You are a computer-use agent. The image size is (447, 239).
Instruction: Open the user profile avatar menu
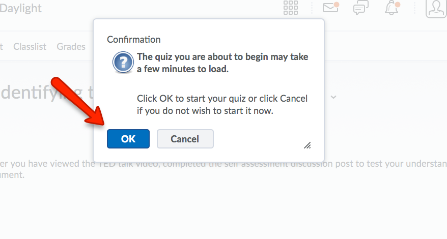pos(436,8)
